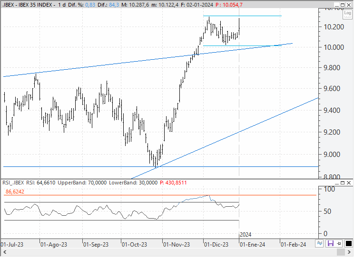Click the .IBEX - IBEX 35 INDEX title
354x257 pixels.
[27, 5]
